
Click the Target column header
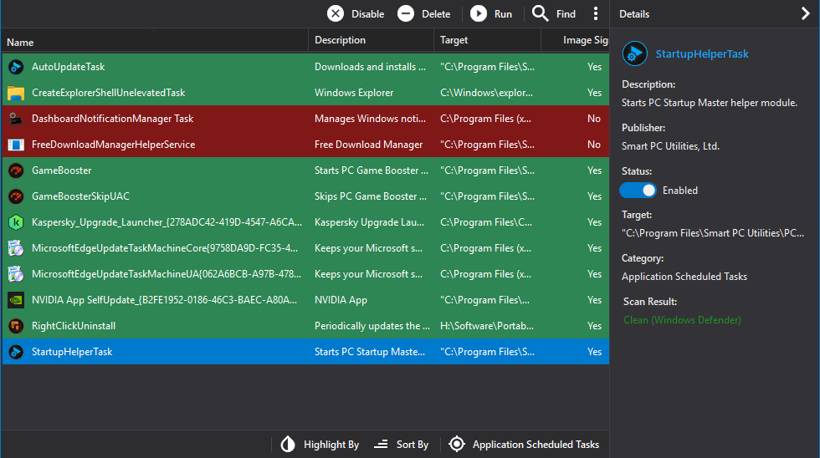[454, 40]
